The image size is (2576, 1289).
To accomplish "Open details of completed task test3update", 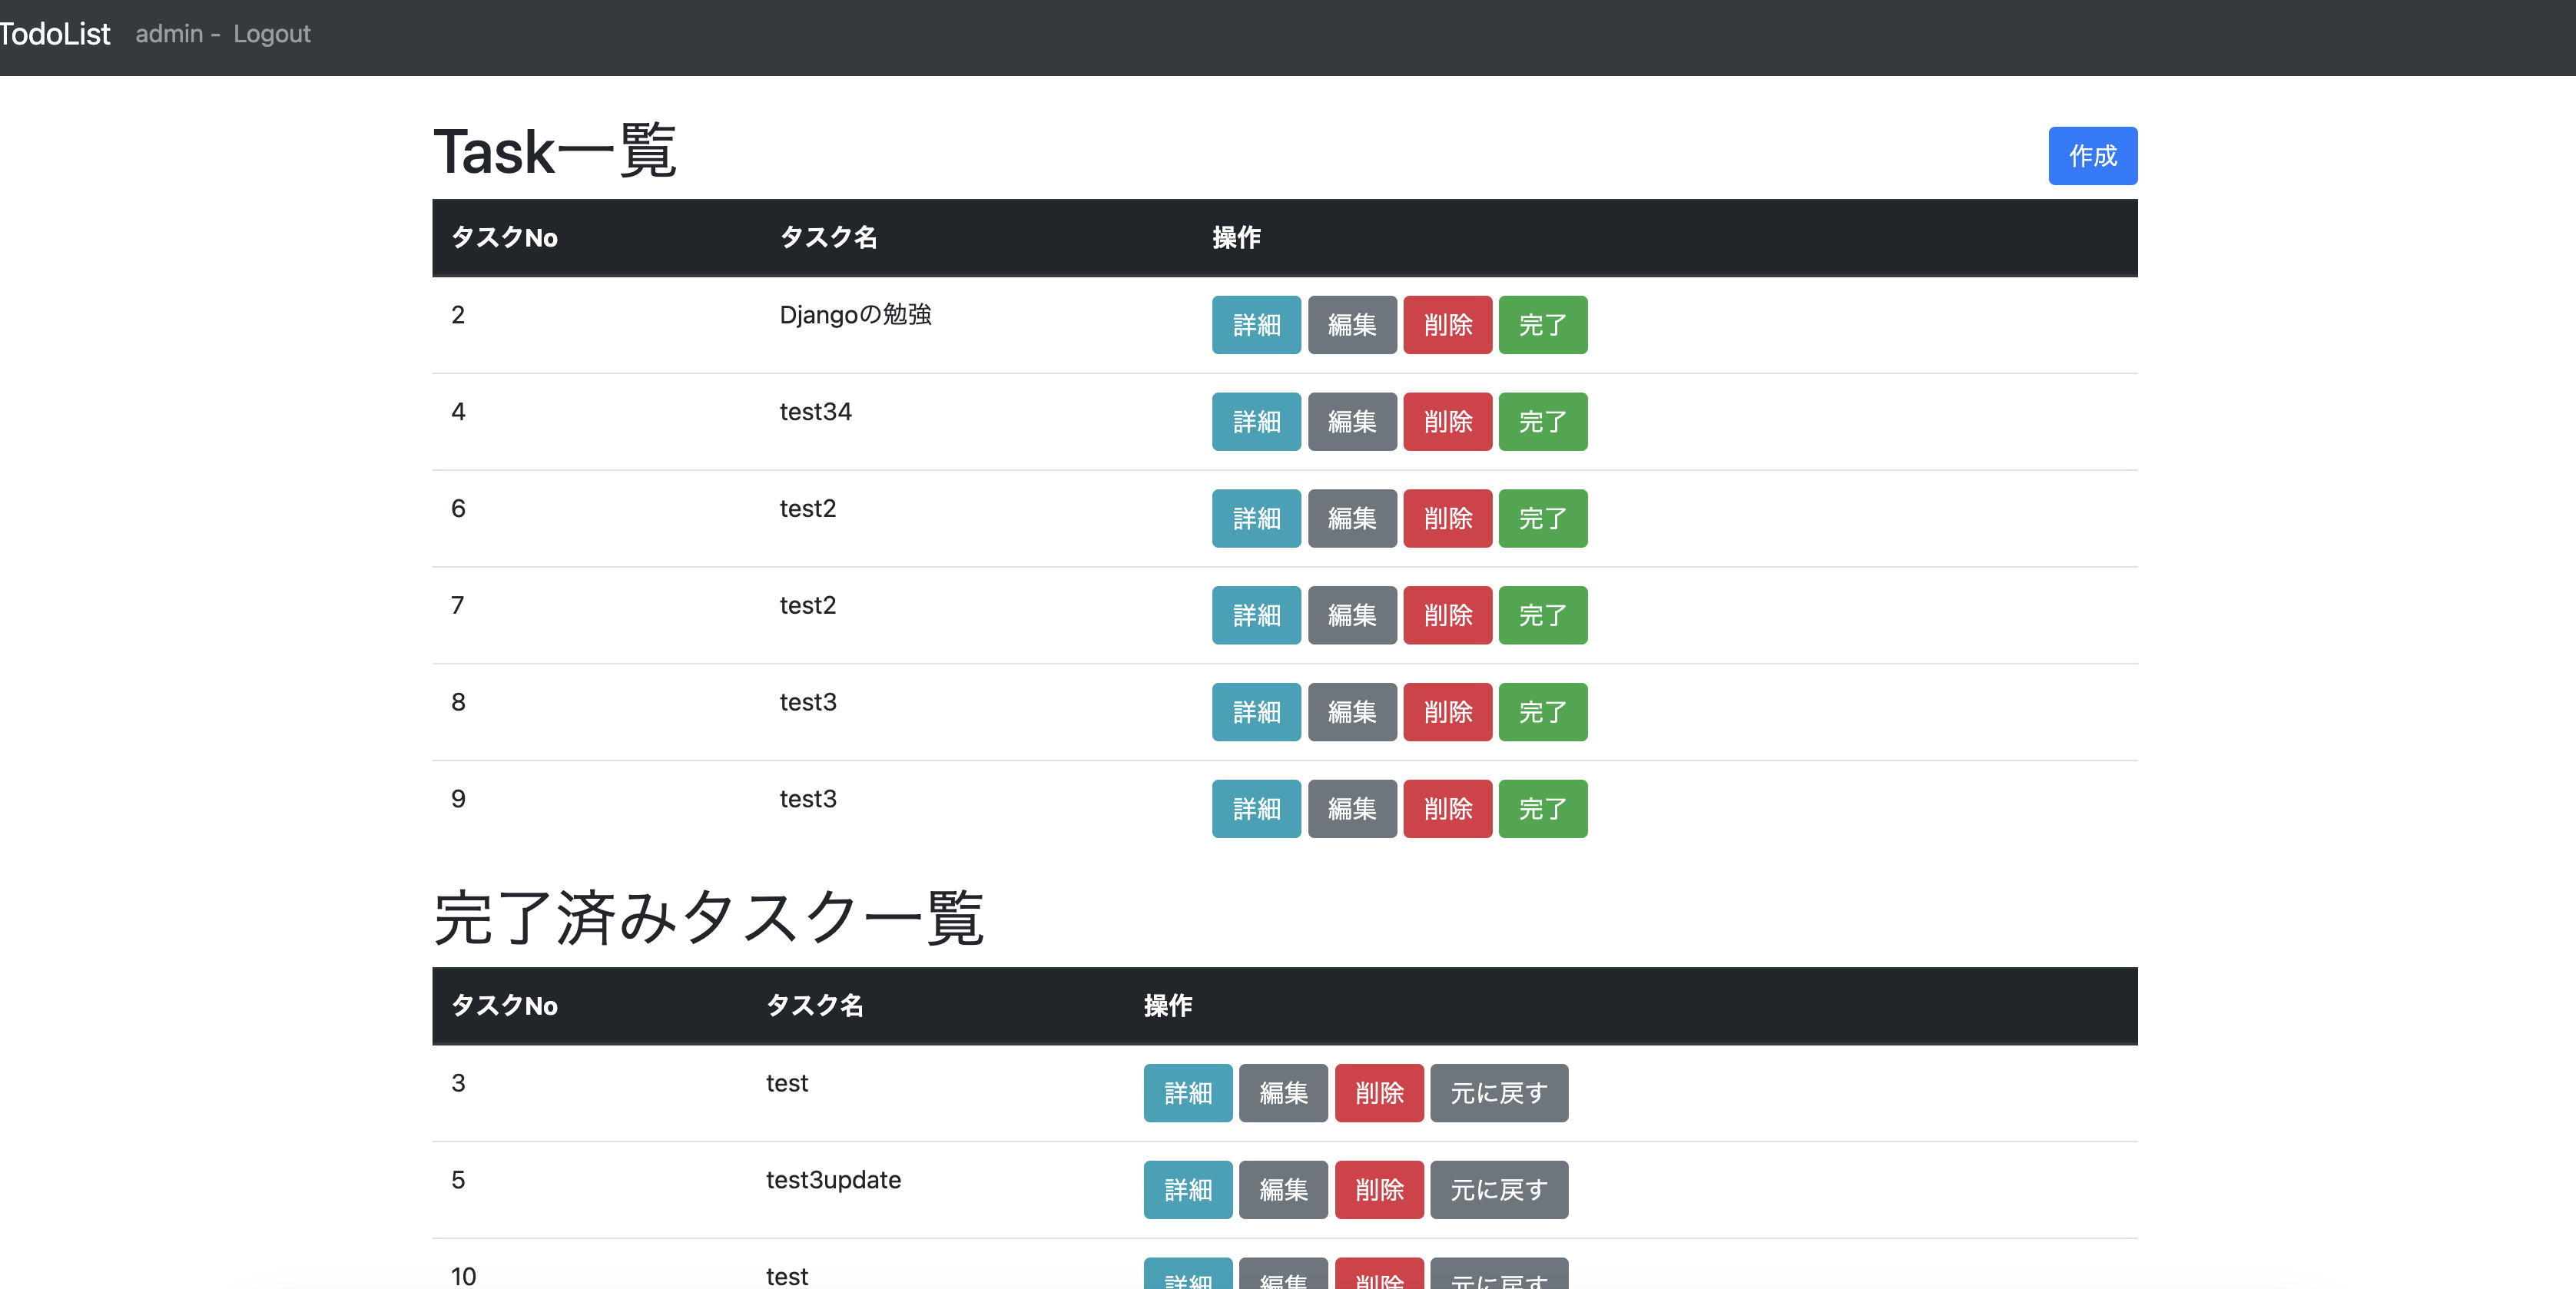I will (x=1187, y=1190).
